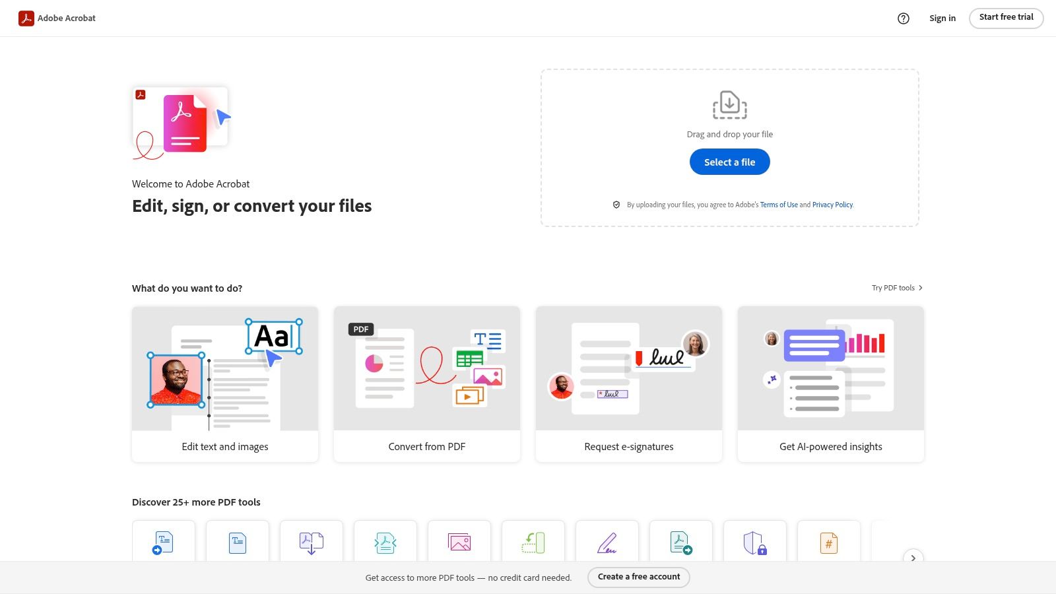Click the shield icon beside upload terms

click(x=616, y=205)
